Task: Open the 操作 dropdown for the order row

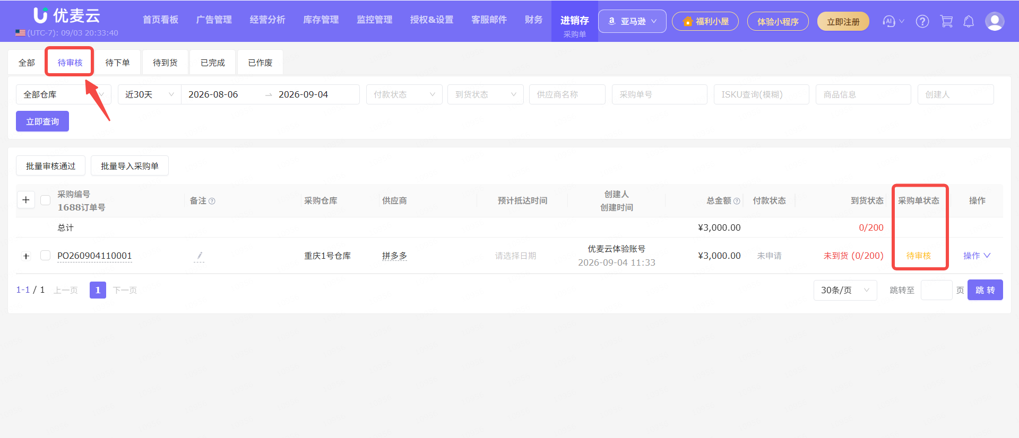Action: click(x=977, y=256)
